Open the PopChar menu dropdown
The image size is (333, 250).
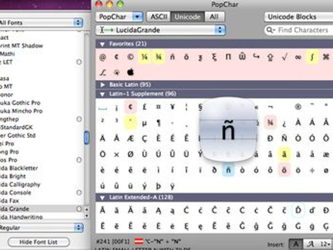[x=119, y=17]
